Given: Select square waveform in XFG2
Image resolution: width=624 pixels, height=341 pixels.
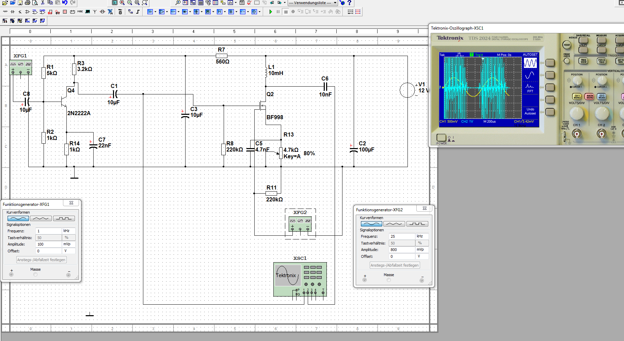Looking at the screenshot, I should (x=417, y=224).
